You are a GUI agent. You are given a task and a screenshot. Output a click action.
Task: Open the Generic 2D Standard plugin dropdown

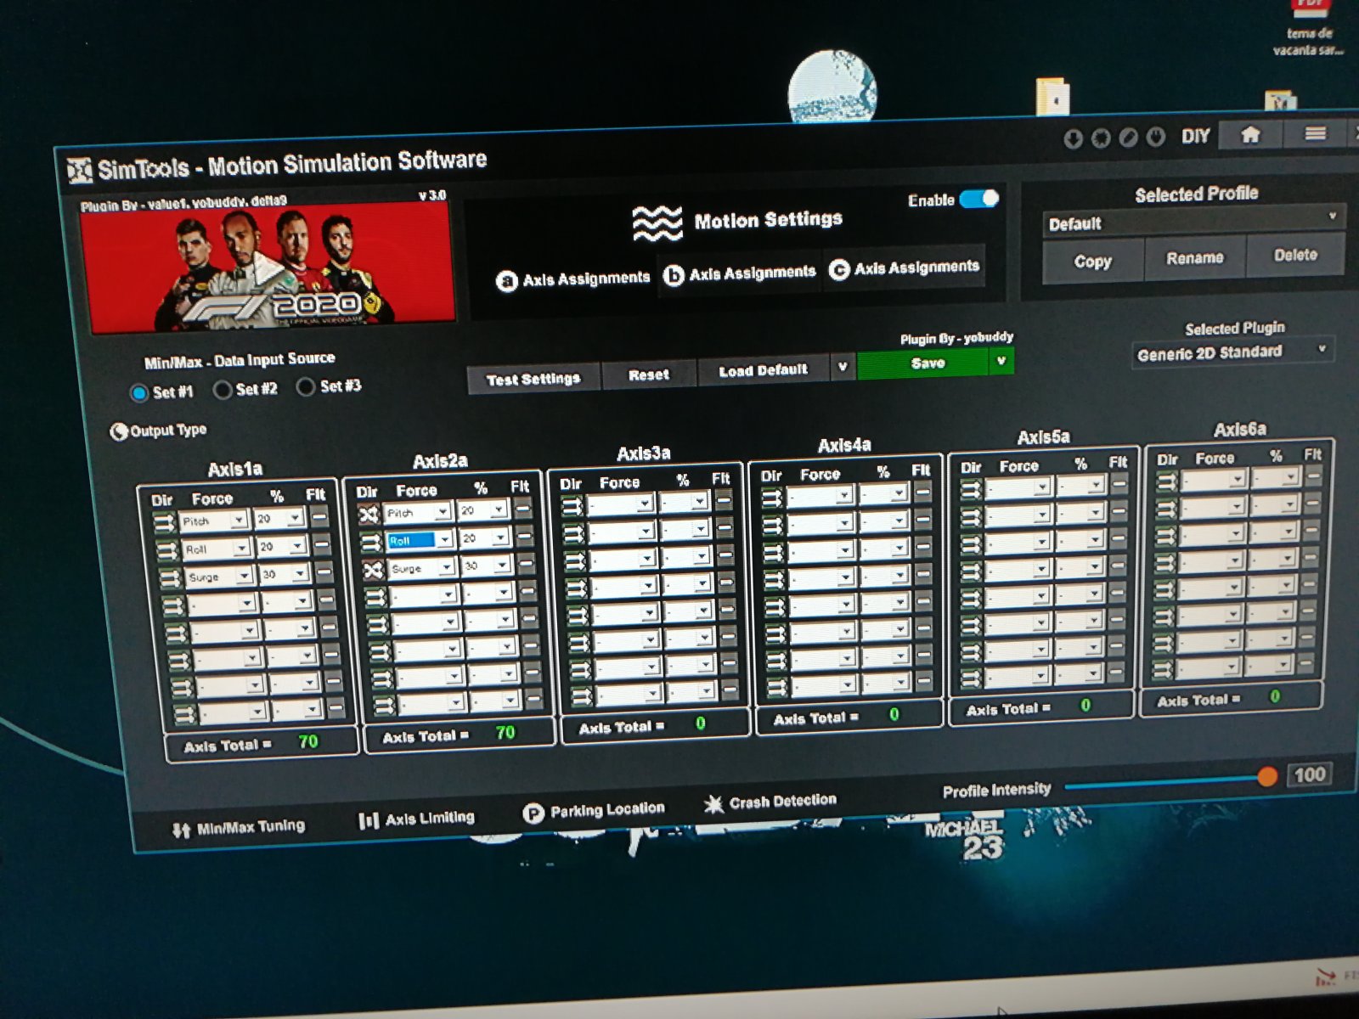1232,352
